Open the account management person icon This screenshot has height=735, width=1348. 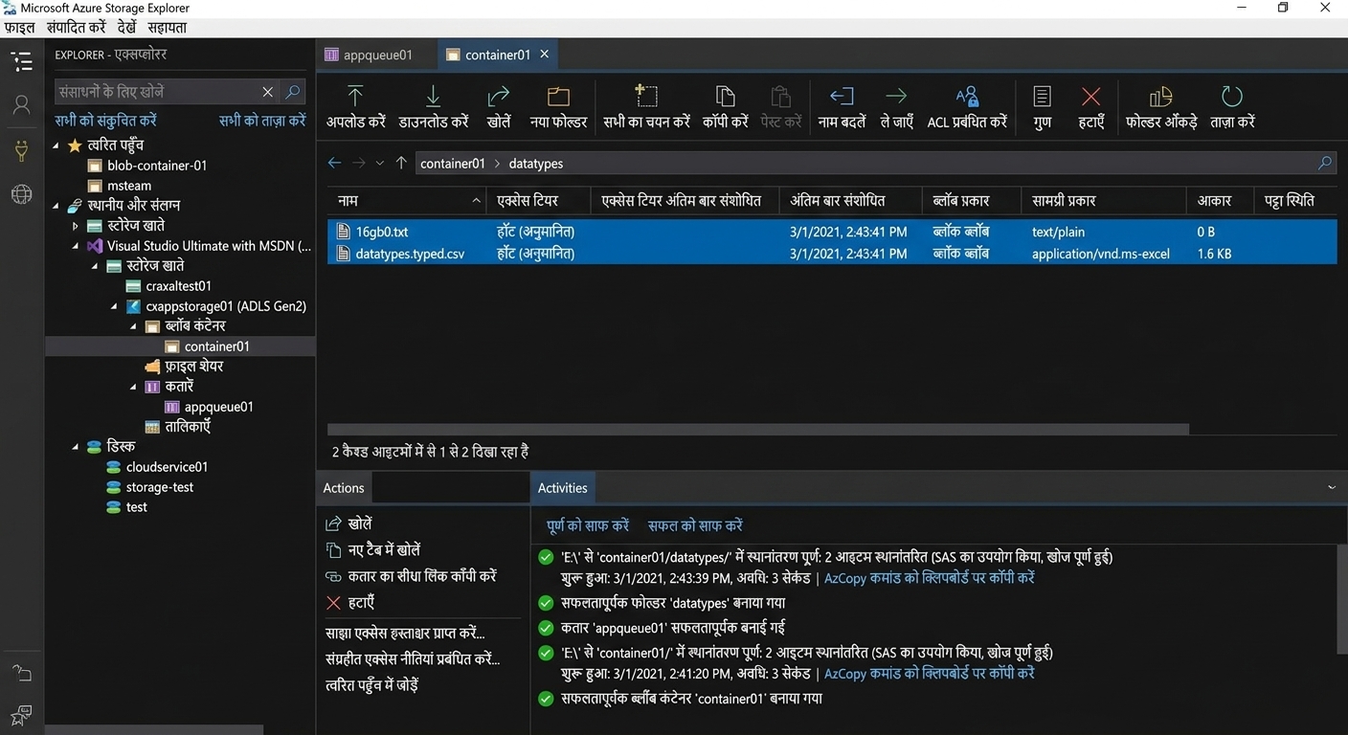tap(21, 105)
